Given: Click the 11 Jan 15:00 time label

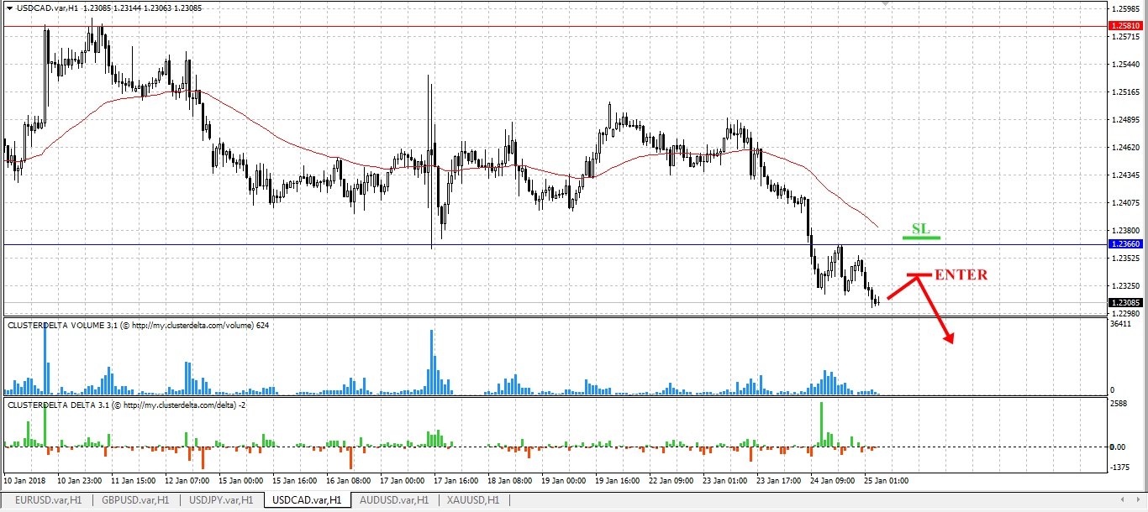Looking at the screenshot, I should [134, 481].
